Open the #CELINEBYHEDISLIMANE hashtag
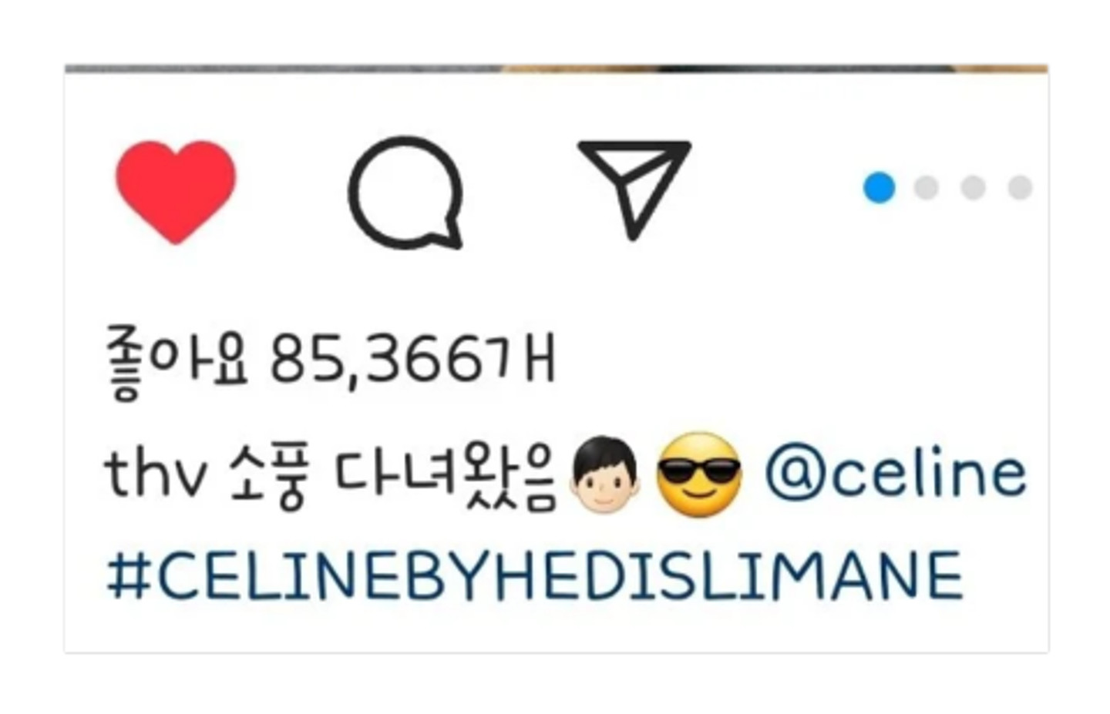This screenshot has width=1110, height=714. point(534,576)
